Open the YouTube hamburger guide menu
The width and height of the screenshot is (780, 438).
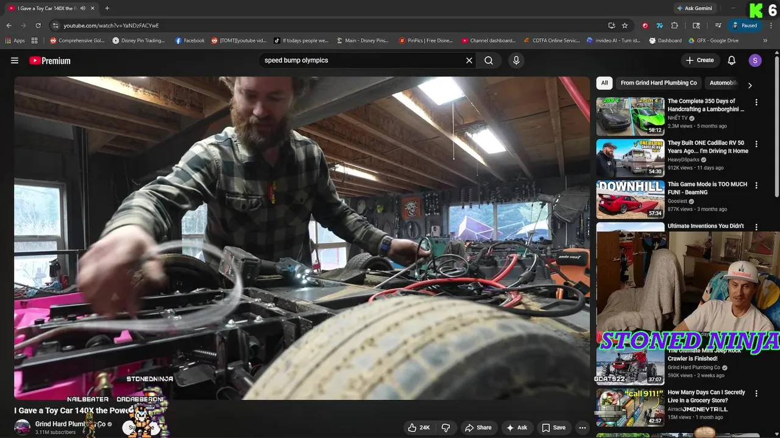(15, 60)
